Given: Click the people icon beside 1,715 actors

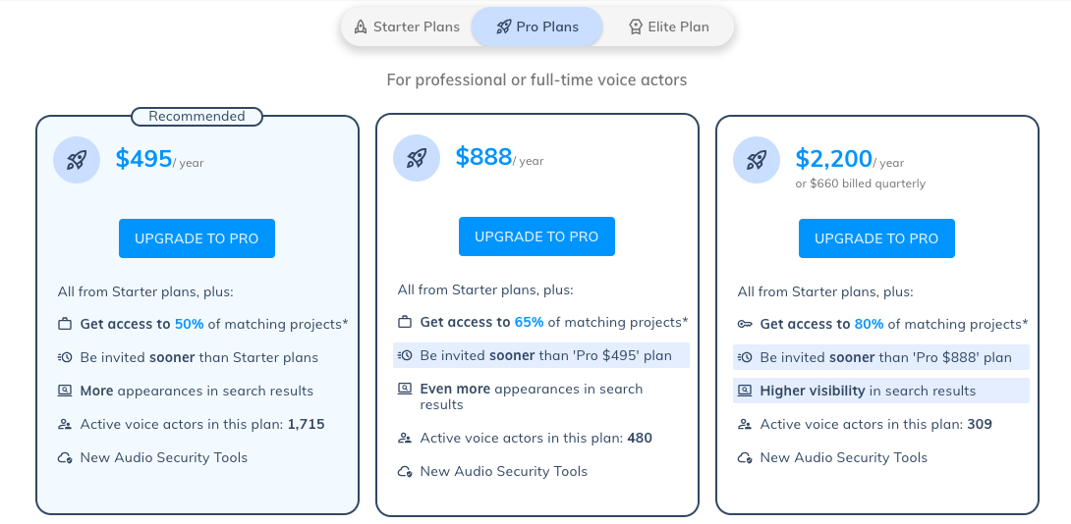Looking at the screenshot, I should coord(65,425).
